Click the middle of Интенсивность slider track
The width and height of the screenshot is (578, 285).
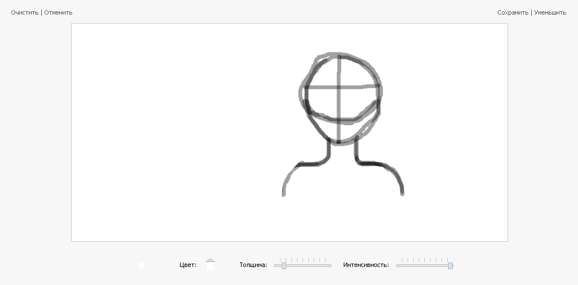click(x=424, y=265)
